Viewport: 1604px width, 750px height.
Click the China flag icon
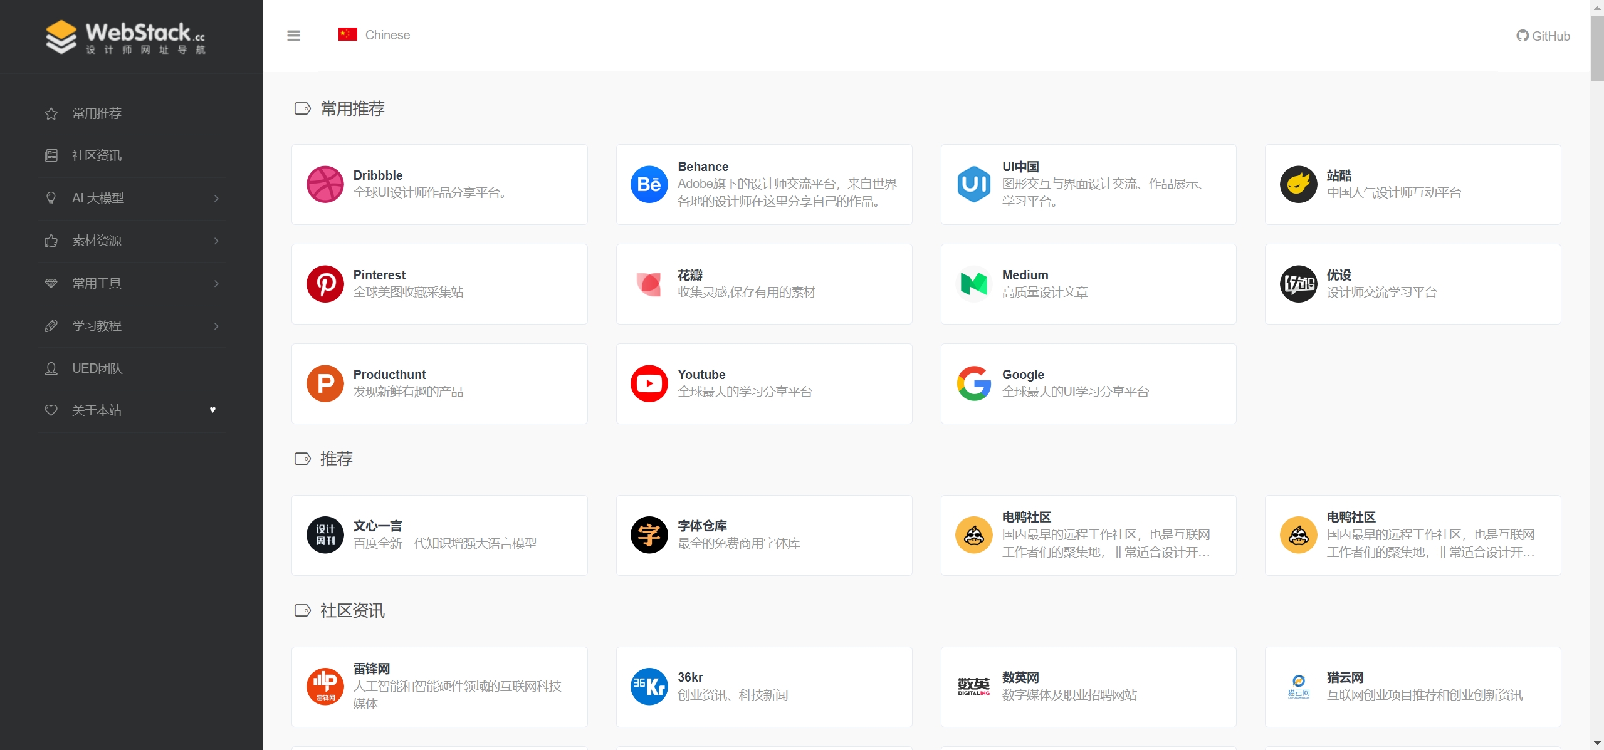pos(347,34)
